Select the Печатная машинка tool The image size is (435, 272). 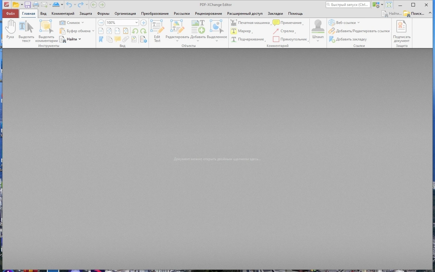click(x=250, y=22)
